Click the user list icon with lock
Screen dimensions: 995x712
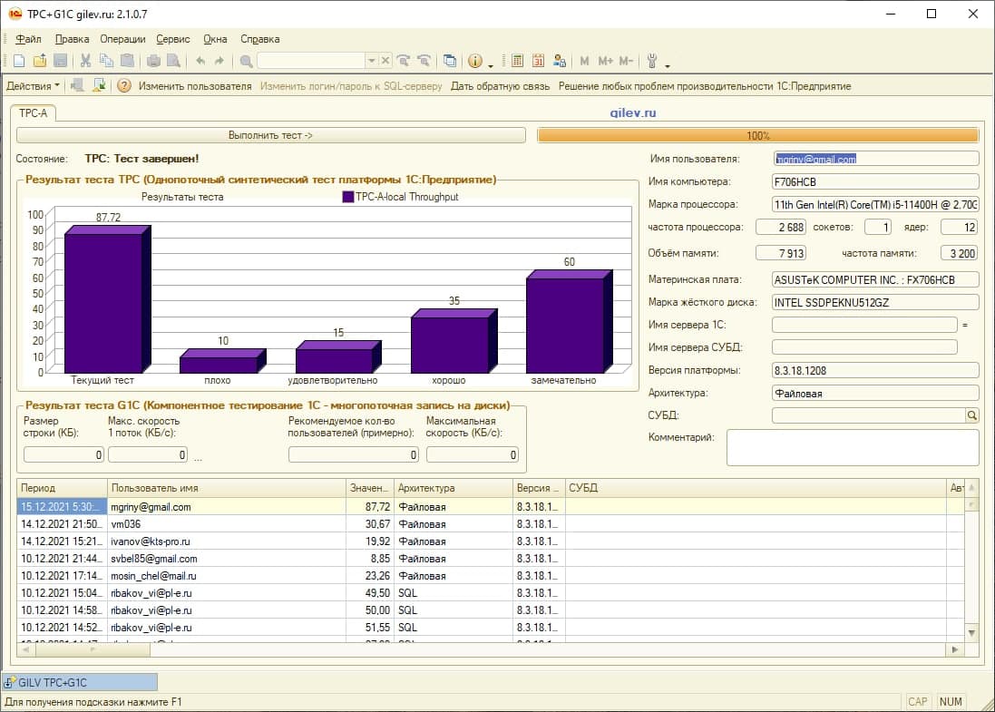559,61
